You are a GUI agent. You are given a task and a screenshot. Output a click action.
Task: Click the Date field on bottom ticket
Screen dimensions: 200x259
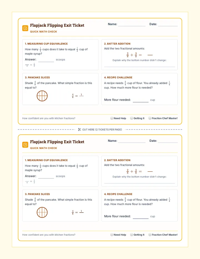point(168,141)
